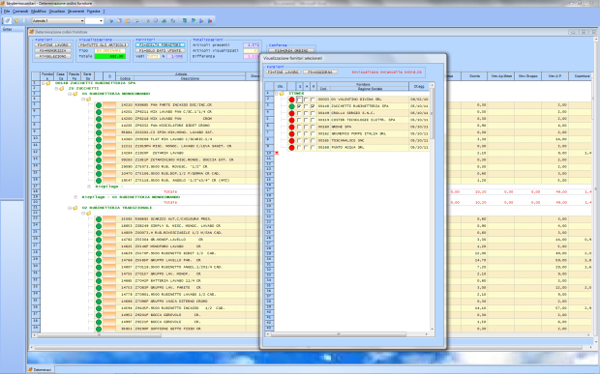Click the popup's horizontal scrollbar

point(347,334)
